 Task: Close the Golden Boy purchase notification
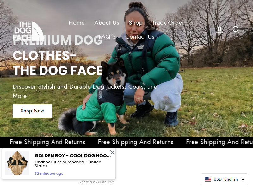click(x=112, y=152)
